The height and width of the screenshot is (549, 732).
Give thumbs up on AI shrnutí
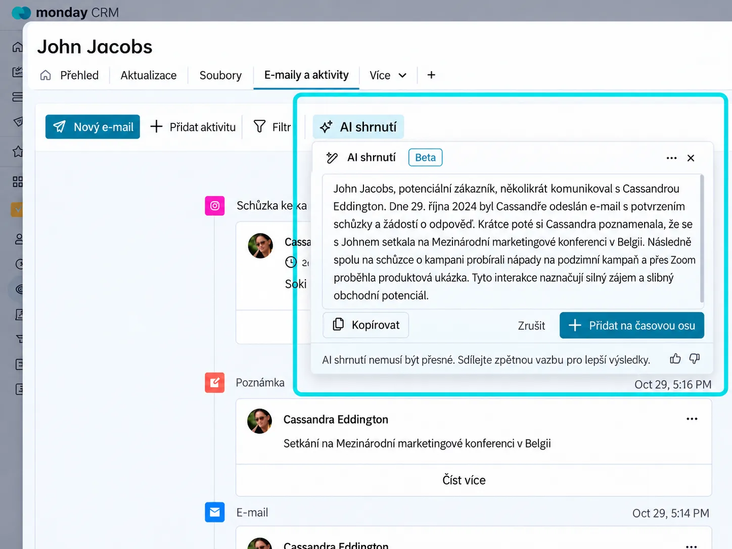coord(675,359)
